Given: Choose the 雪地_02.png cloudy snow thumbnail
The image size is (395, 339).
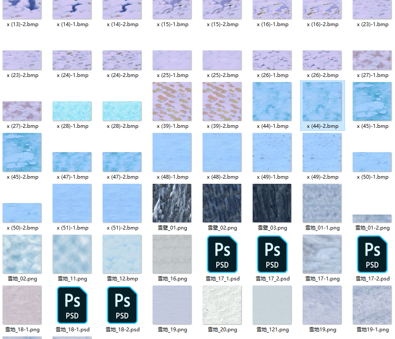Looking at the screenshot, I should pos(22,254).
